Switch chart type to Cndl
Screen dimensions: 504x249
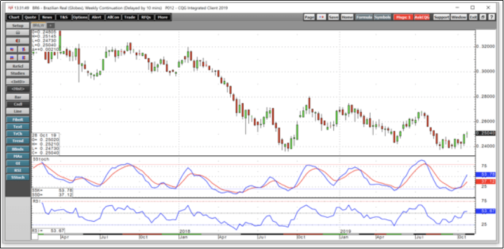[x=18, y=105]
